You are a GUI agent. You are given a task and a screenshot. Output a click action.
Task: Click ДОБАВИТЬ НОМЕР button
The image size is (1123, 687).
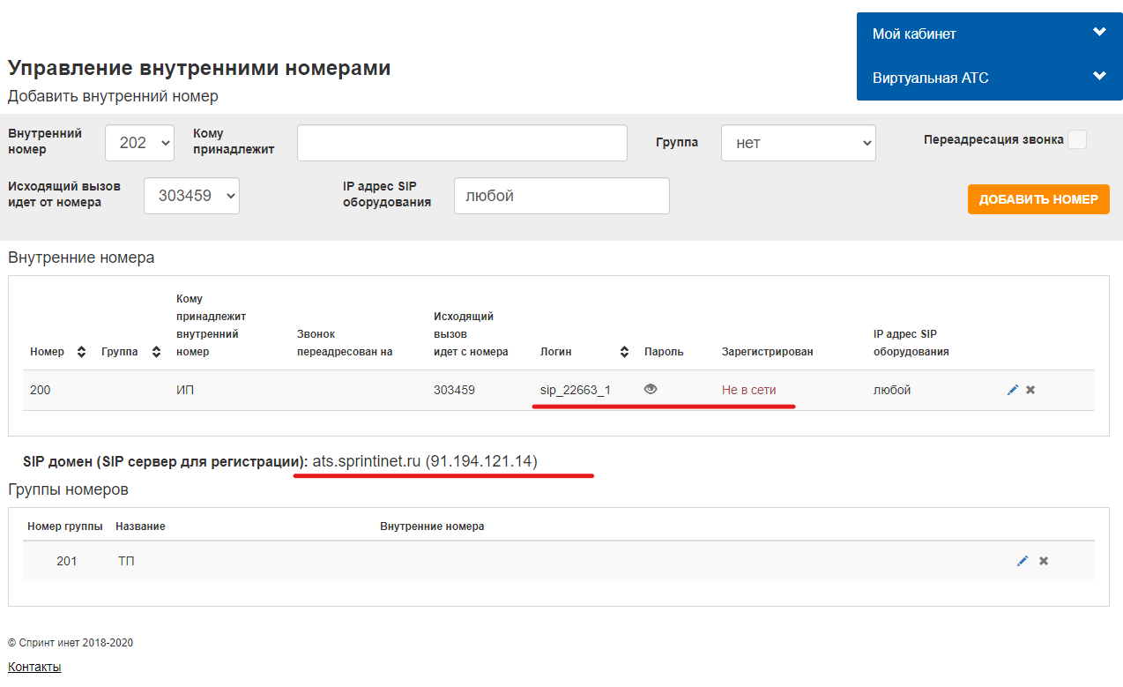(1037, 199)
